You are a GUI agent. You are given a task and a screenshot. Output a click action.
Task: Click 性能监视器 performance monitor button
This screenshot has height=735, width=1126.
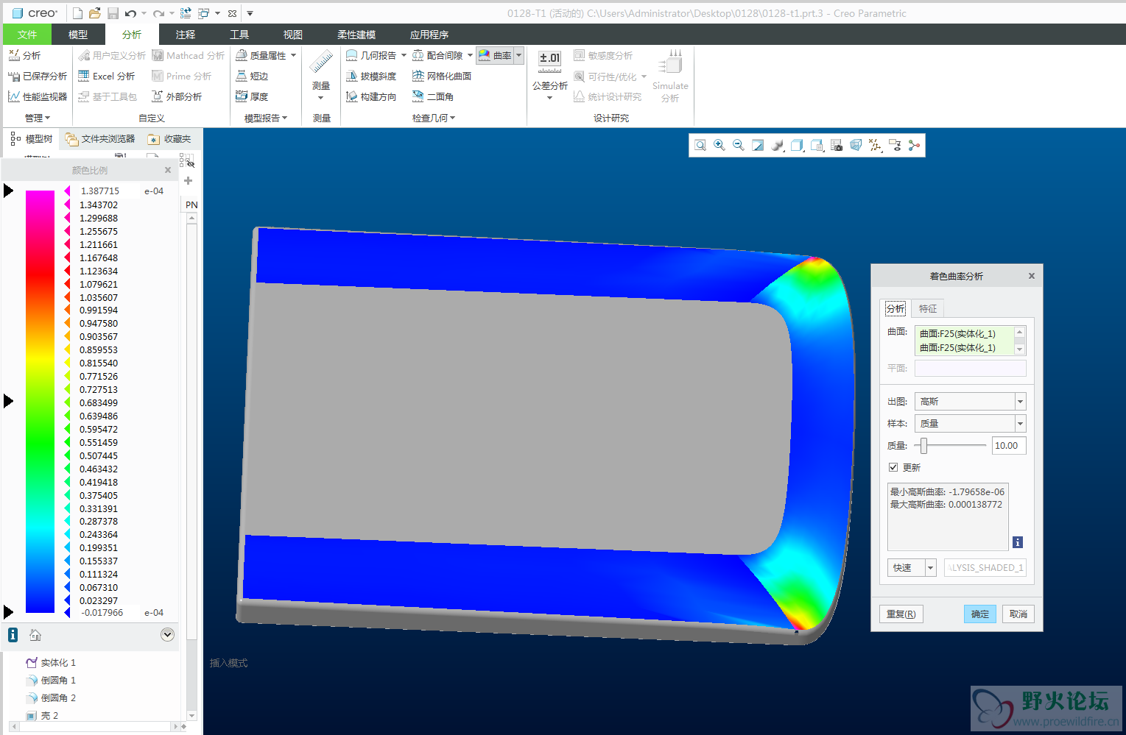point(38,96)
